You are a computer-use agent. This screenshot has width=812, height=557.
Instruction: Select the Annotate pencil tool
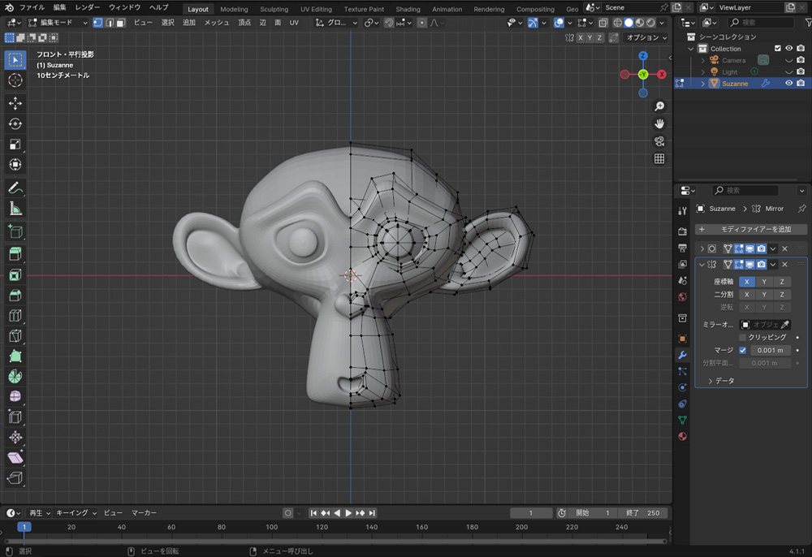click(15, 188)
